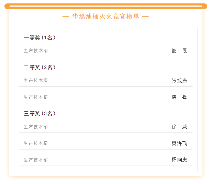Image resolution: width=211 pixels, height=184 pixels.
Task: Click 生产技术部 beside 唐锋
Action: point(36,97)
